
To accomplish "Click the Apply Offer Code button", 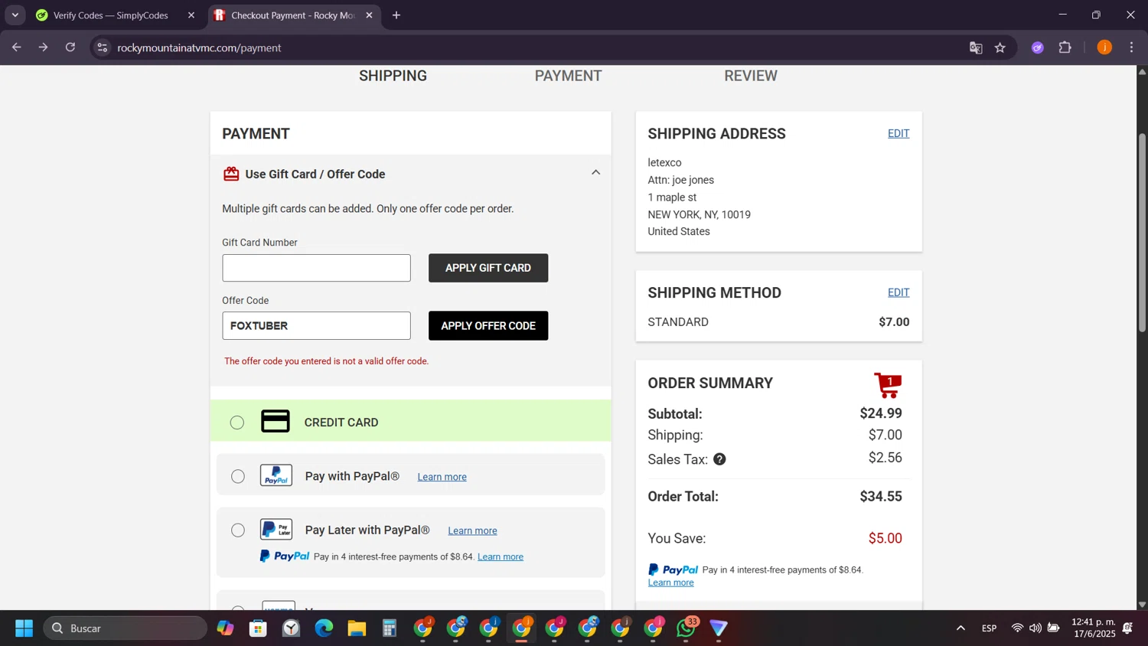I will (x=488, y=326).
